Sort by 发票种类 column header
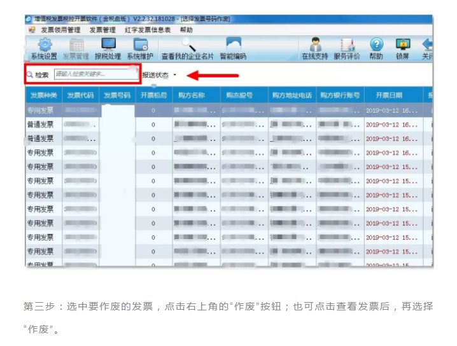 [x=44, y=95]
